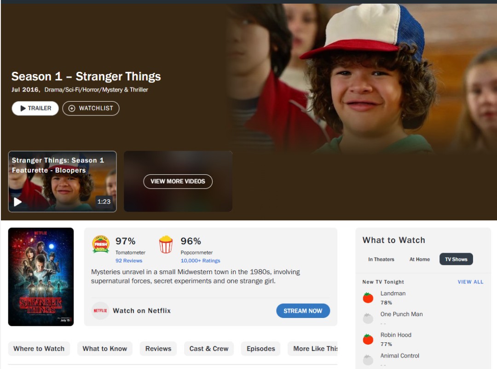Image resolution: width=497 pixels, height=369 pixels.
Task: Add Stranger Things to Watchlist
Action: pos(91,109)
